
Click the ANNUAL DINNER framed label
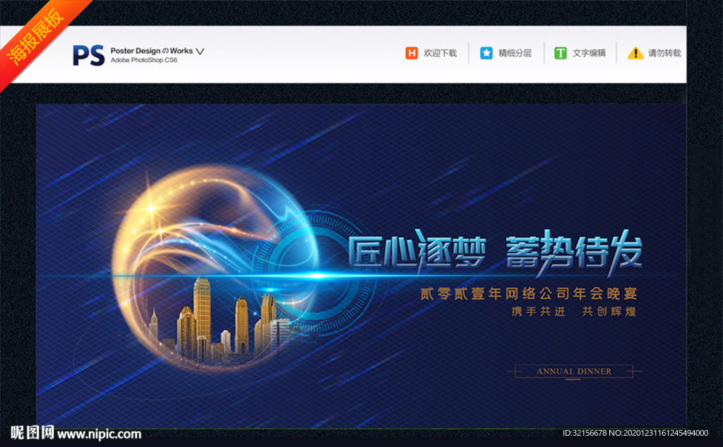(574, 371)
